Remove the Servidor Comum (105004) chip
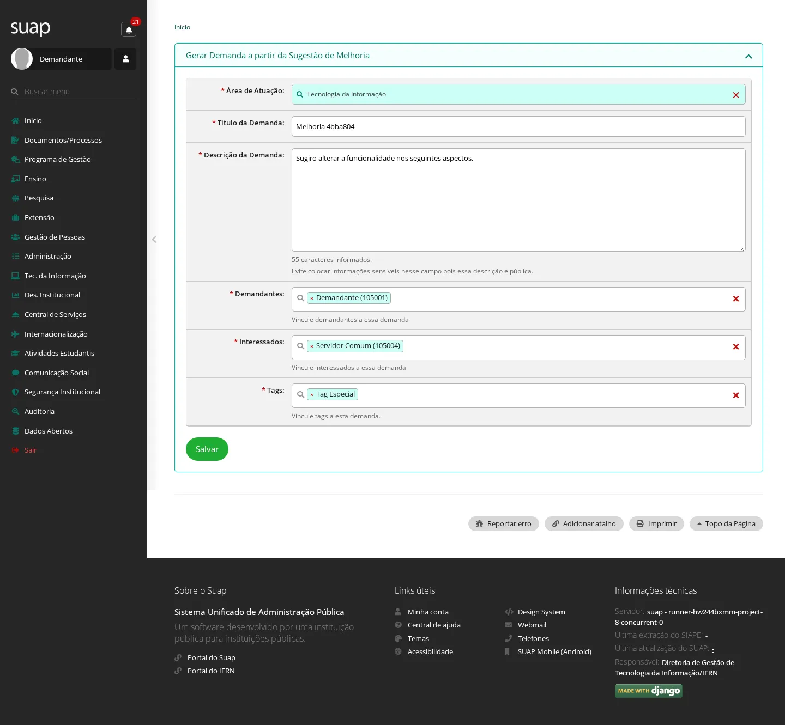785x725 pixels. (x=312, y=346)
